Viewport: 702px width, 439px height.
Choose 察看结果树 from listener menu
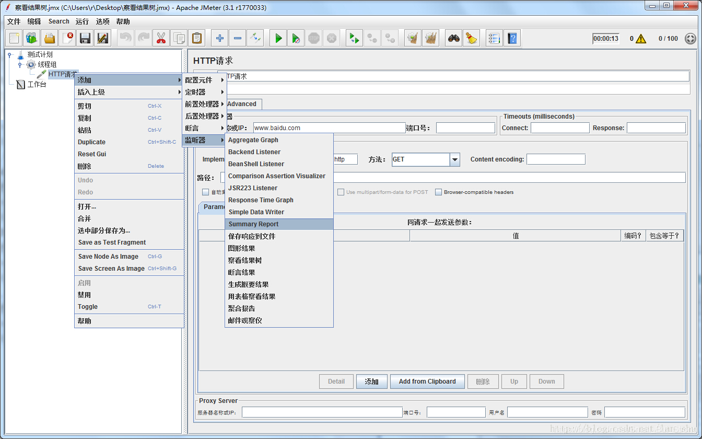279,260
